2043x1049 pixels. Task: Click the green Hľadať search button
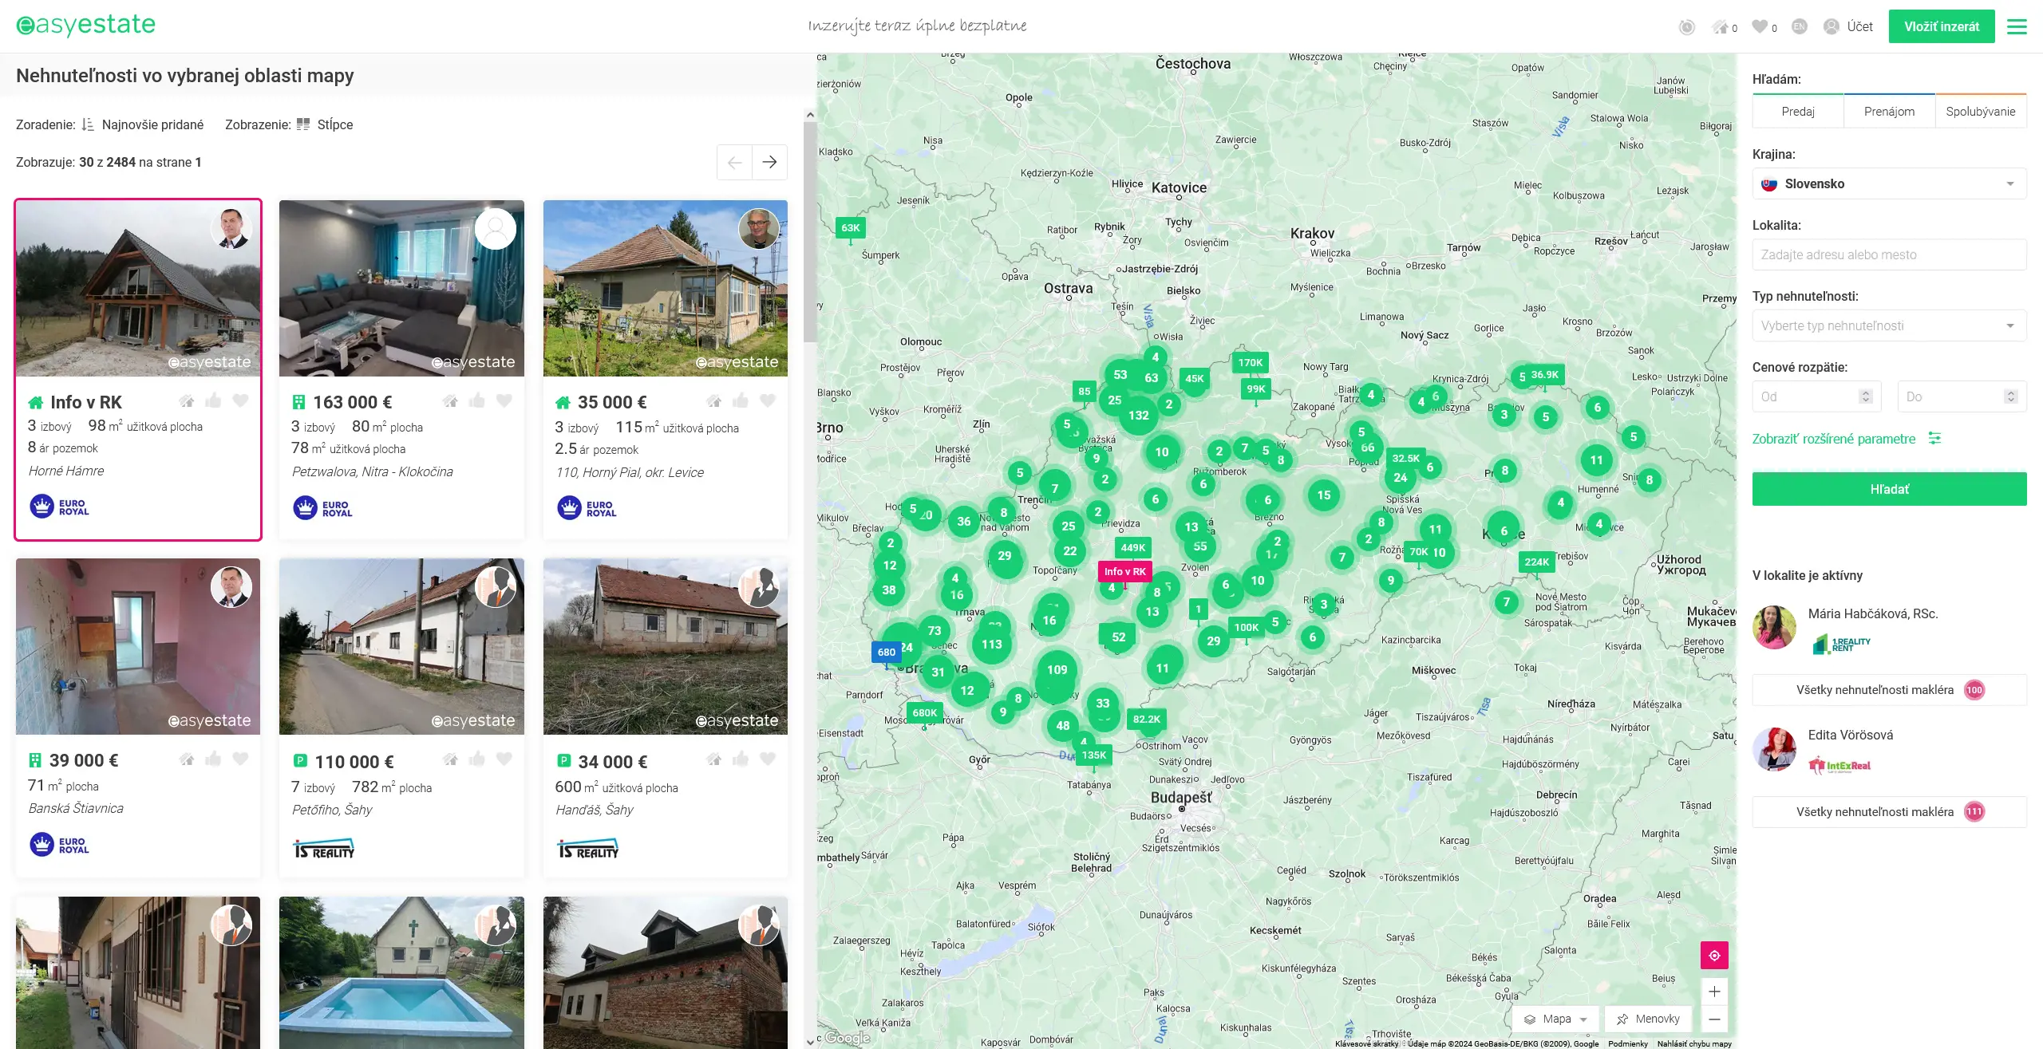click(1889, 489)
